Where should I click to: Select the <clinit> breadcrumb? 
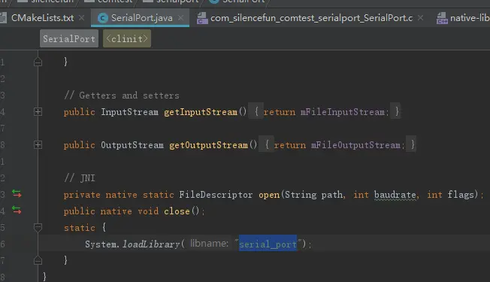(x=127, y=39)
